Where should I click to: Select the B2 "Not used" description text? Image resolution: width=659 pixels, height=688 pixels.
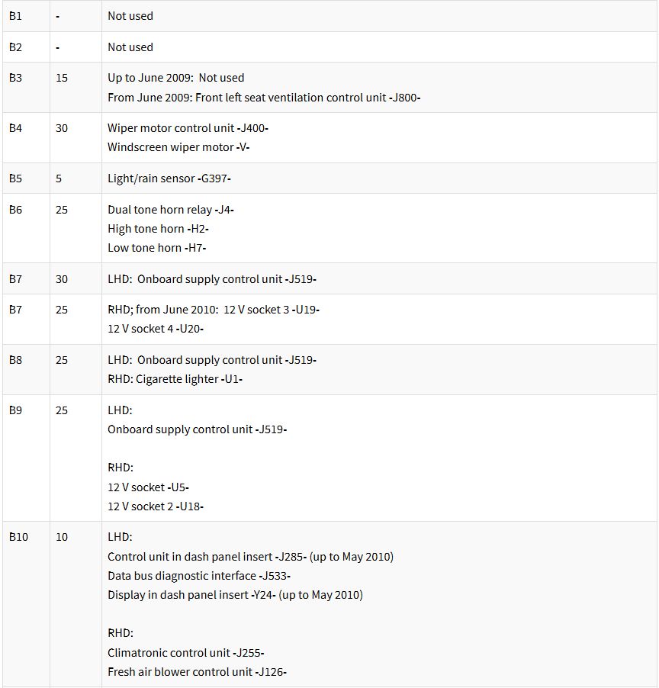coord(130,47)
